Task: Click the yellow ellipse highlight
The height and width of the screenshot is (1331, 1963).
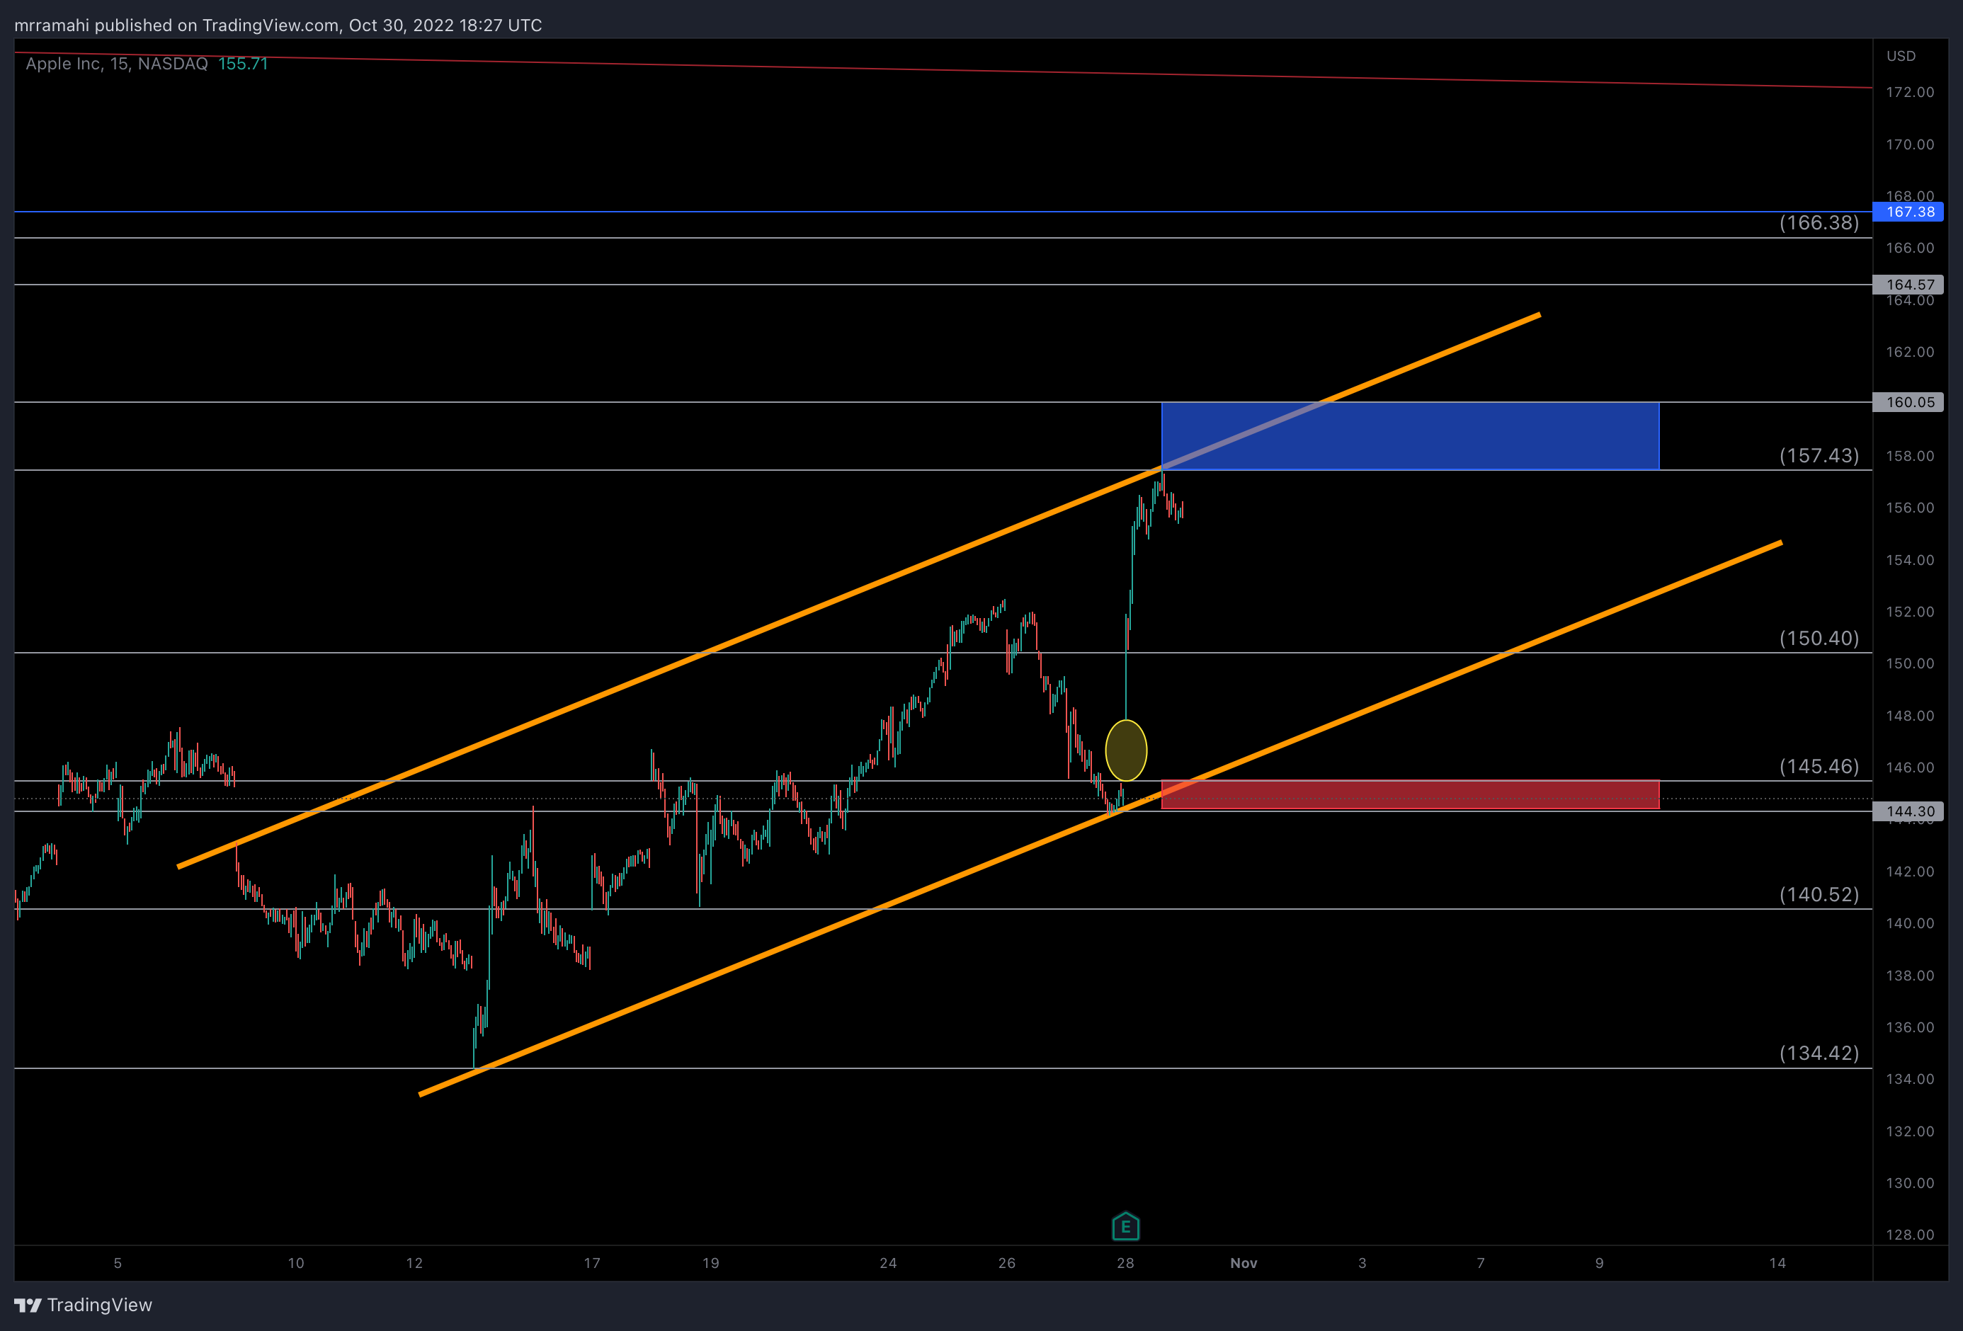Action: point(1126,750)
